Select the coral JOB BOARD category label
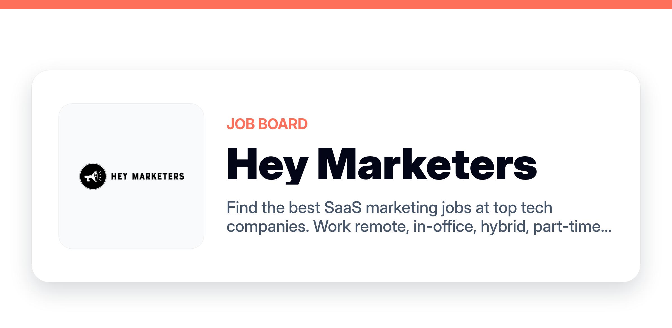Screen dimensions: 672x328 pos(267,124)
